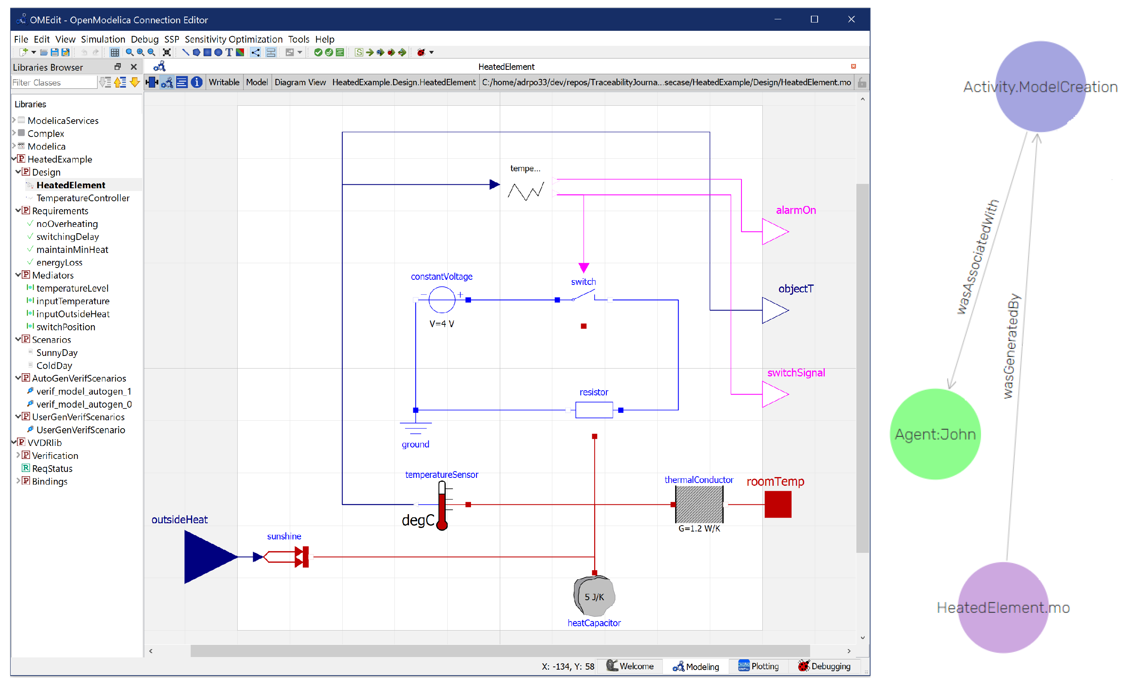Open Documentation View info icon
Viewport: 1122px width, 687px height.
197,82
